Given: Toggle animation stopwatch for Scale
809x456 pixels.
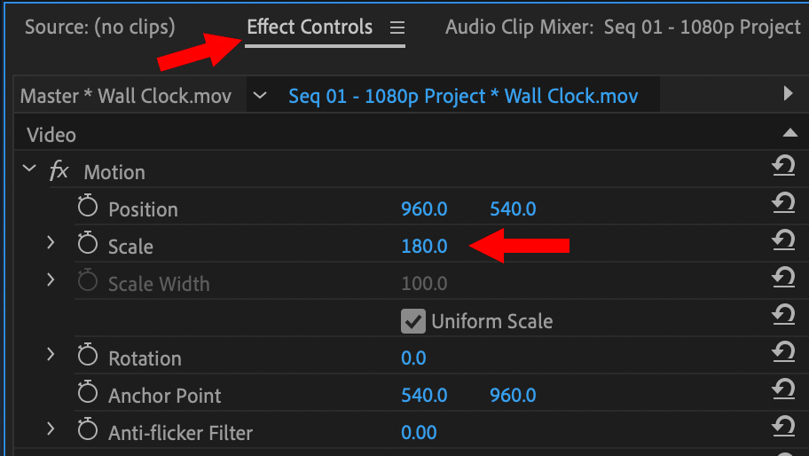Looking at the screenshot, I should pos(88,243).
